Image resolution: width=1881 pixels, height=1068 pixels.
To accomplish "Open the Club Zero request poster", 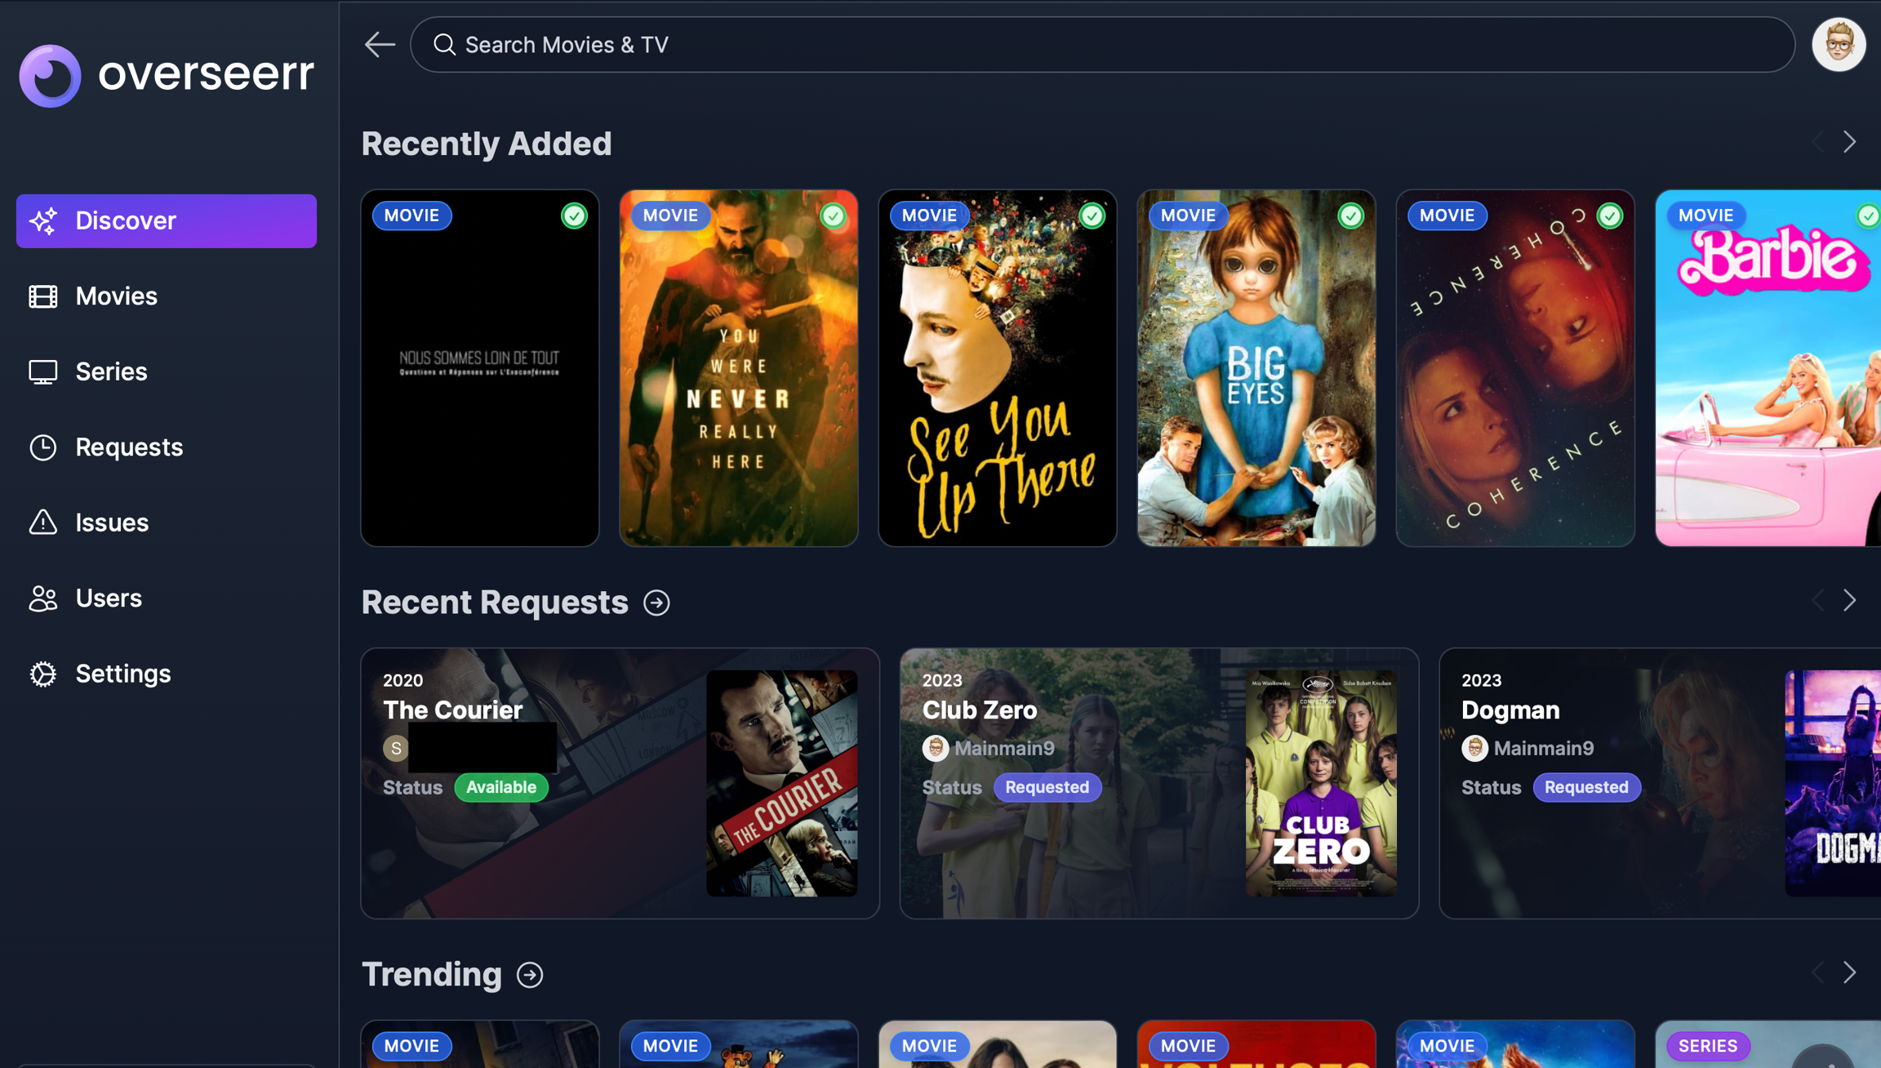I will tap(1320, 783).
